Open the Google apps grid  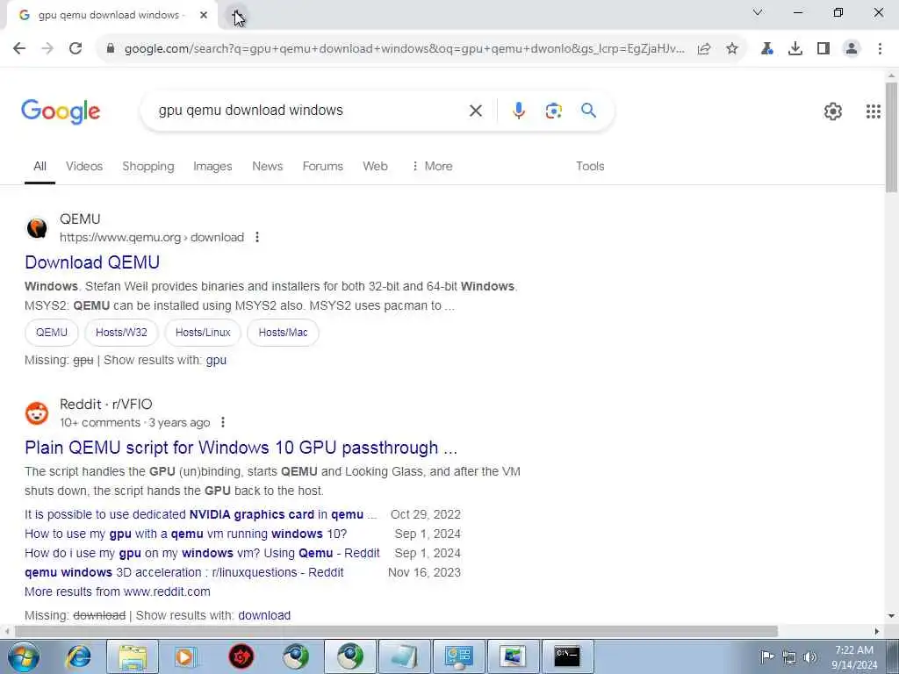pyautogui.click(x=874, y=111)
